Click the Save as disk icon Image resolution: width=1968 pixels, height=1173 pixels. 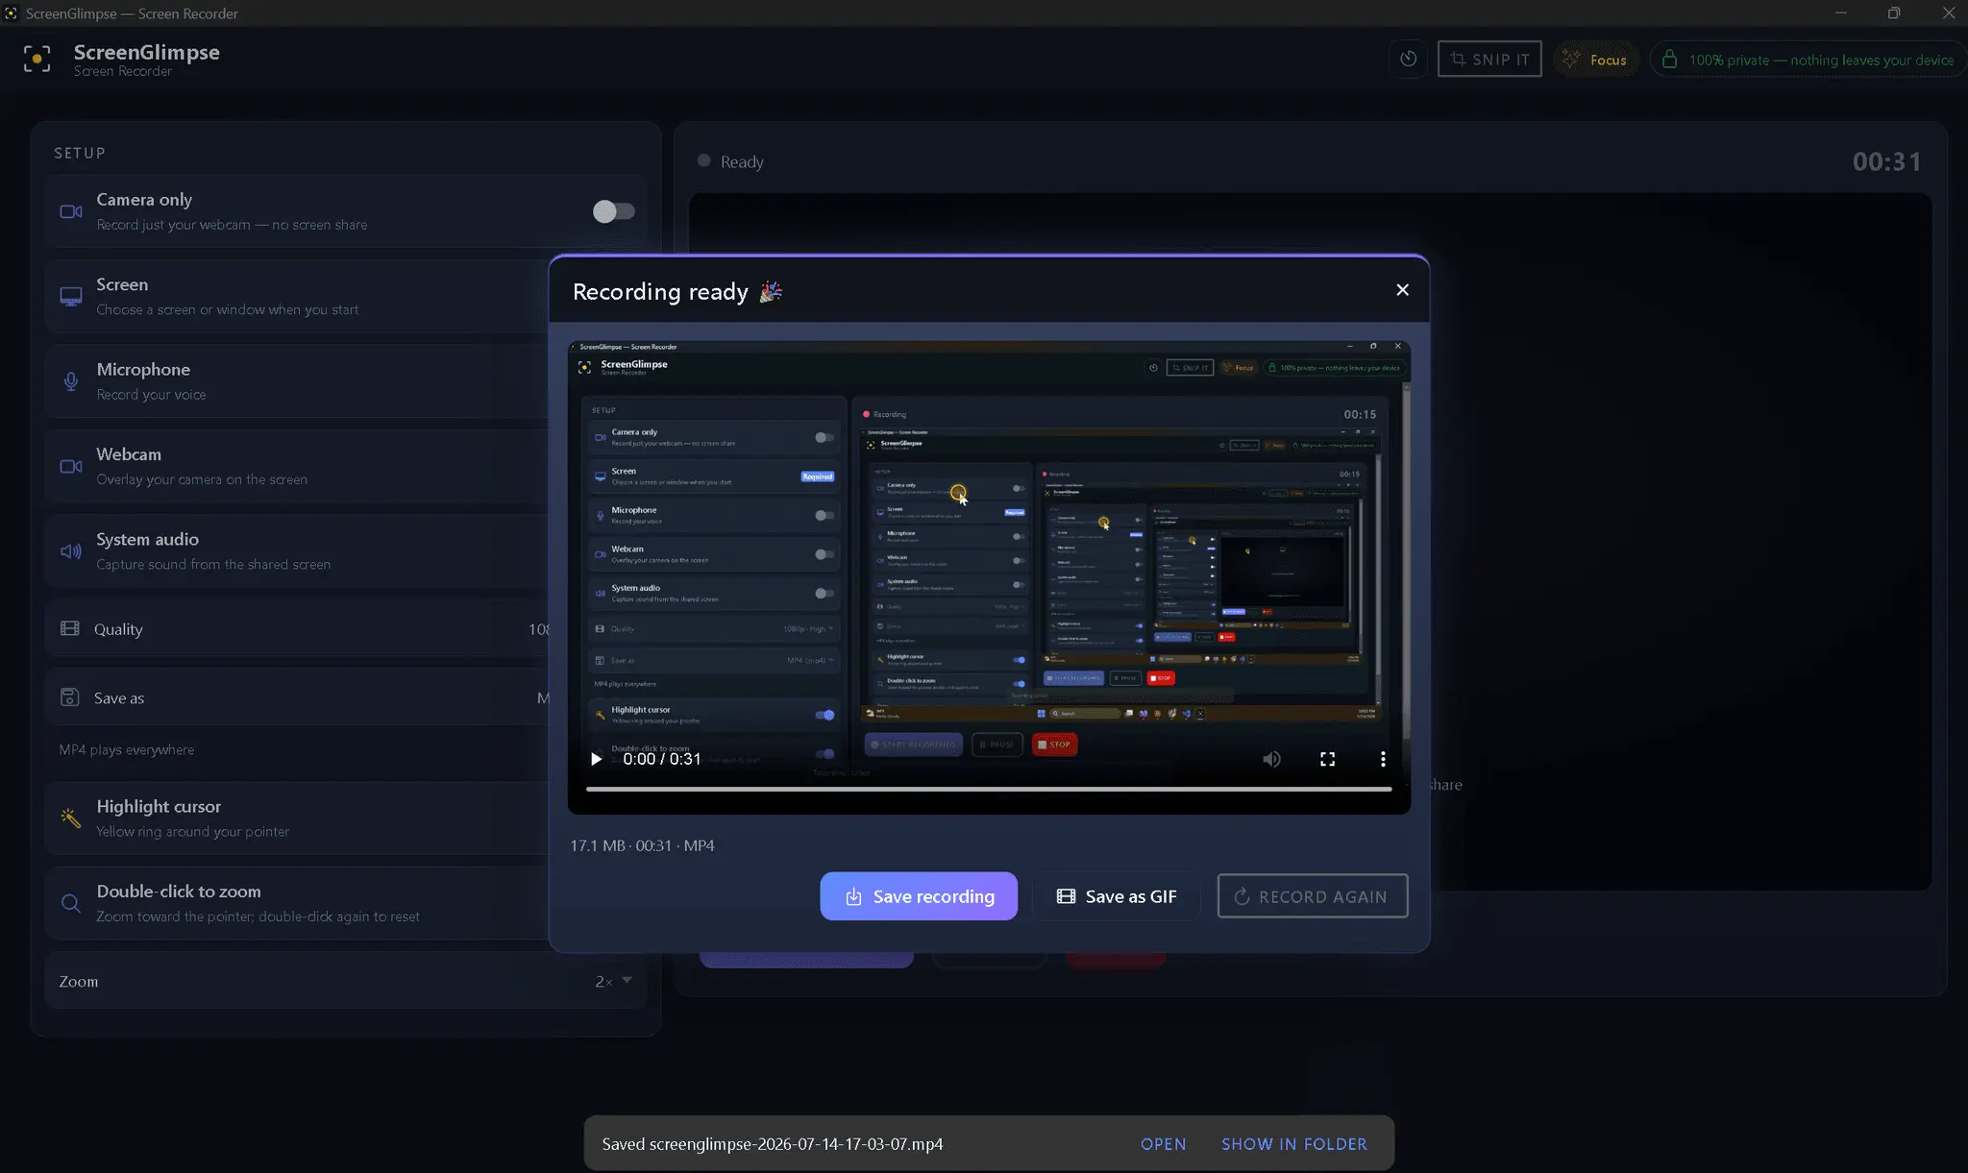pos(70,697)
